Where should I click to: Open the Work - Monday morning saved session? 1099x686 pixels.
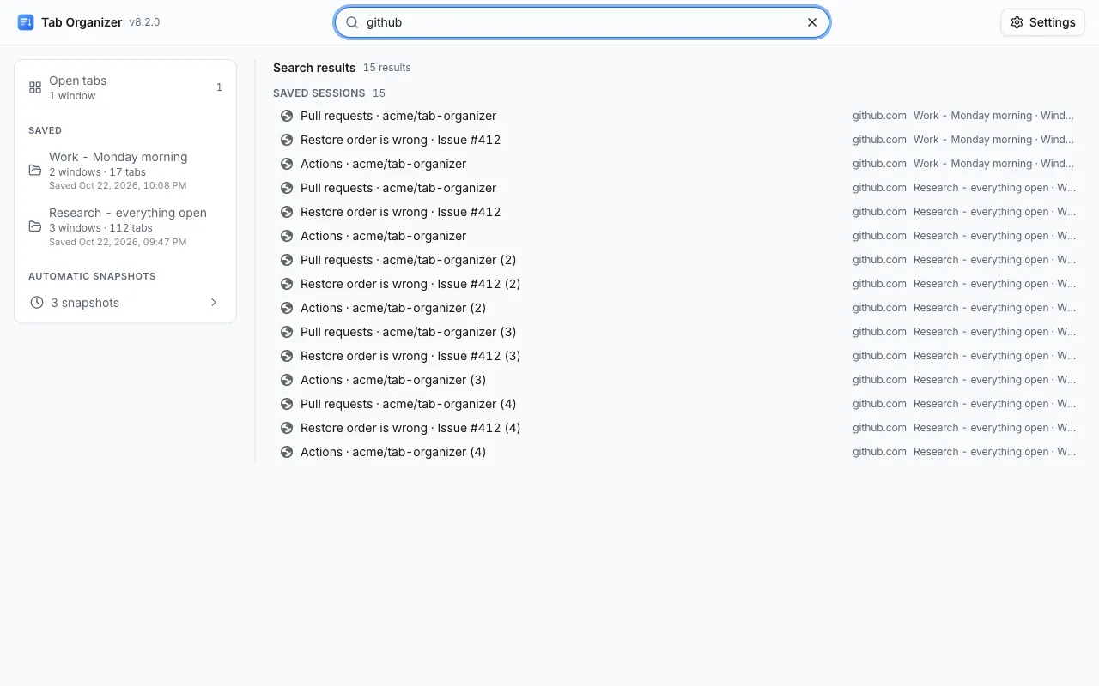125,171
